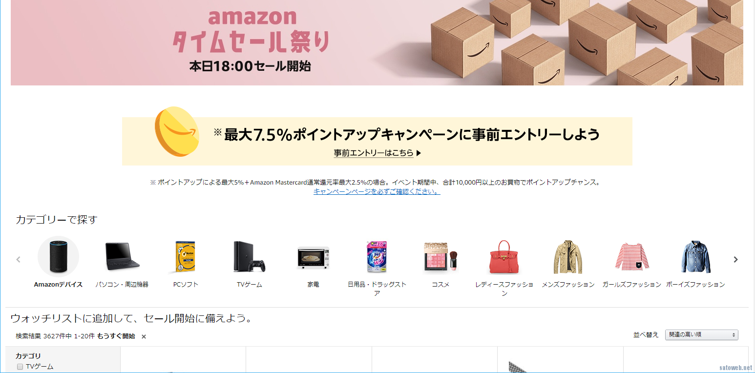Click the タイムセール祭り top banner
This screenshot has width=755, height=373.
pos(377,42)
